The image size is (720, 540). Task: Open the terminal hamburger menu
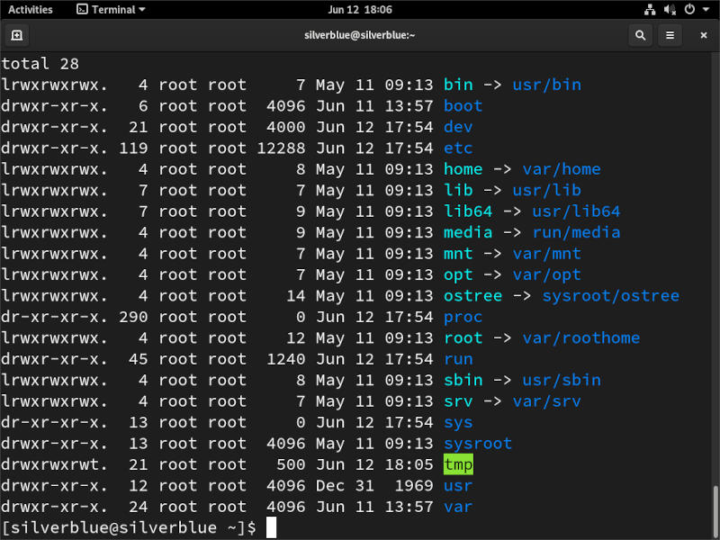670,35
